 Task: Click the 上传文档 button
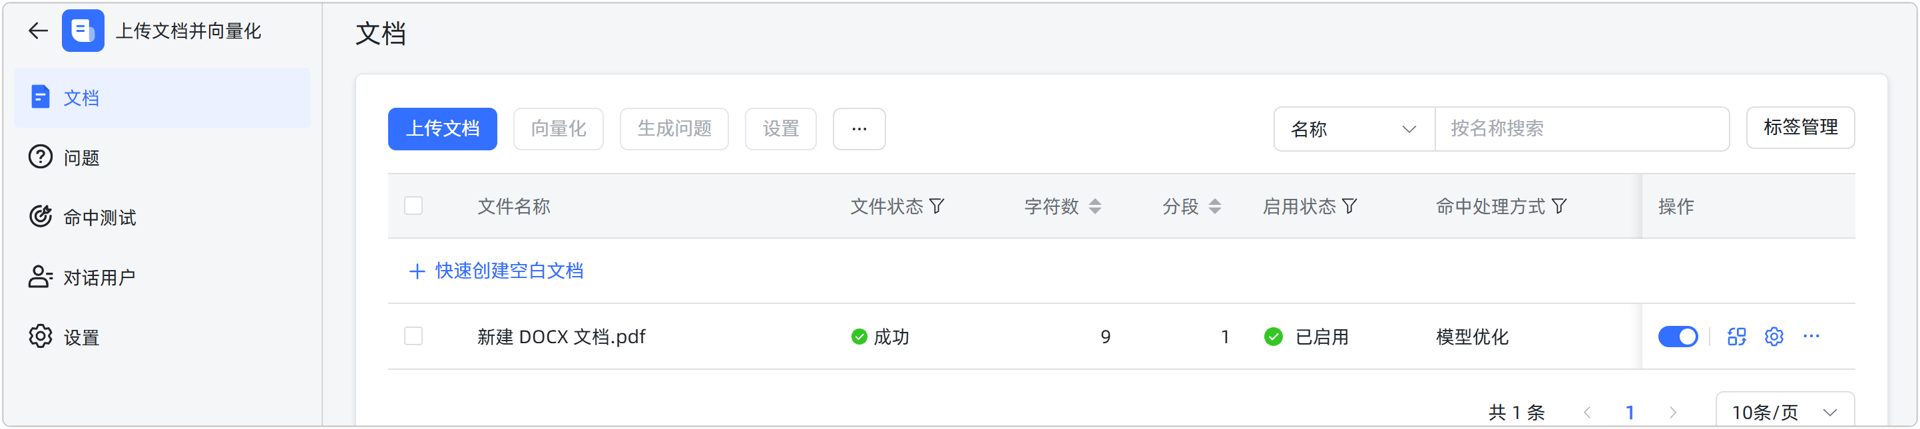442,129
